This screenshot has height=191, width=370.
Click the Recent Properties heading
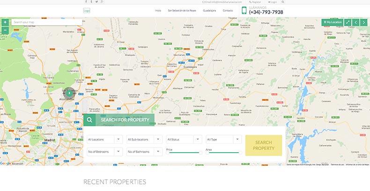[115, 182]
